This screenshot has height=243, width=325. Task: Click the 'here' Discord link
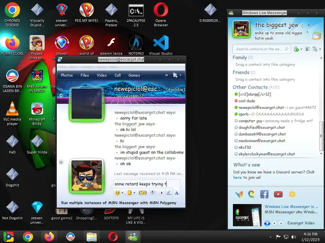(x=237, y=178)
